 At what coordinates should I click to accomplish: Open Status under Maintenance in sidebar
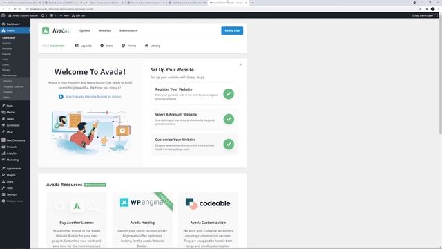tap(7, 98)
